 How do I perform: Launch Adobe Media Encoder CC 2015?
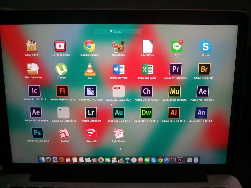point(90,91)
